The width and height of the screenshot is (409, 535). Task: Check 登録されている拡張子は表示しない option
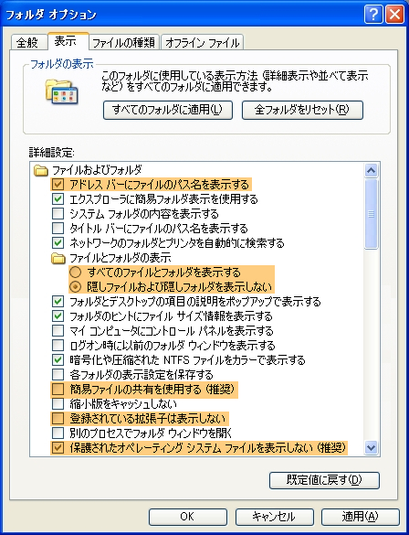click(58, 419)
